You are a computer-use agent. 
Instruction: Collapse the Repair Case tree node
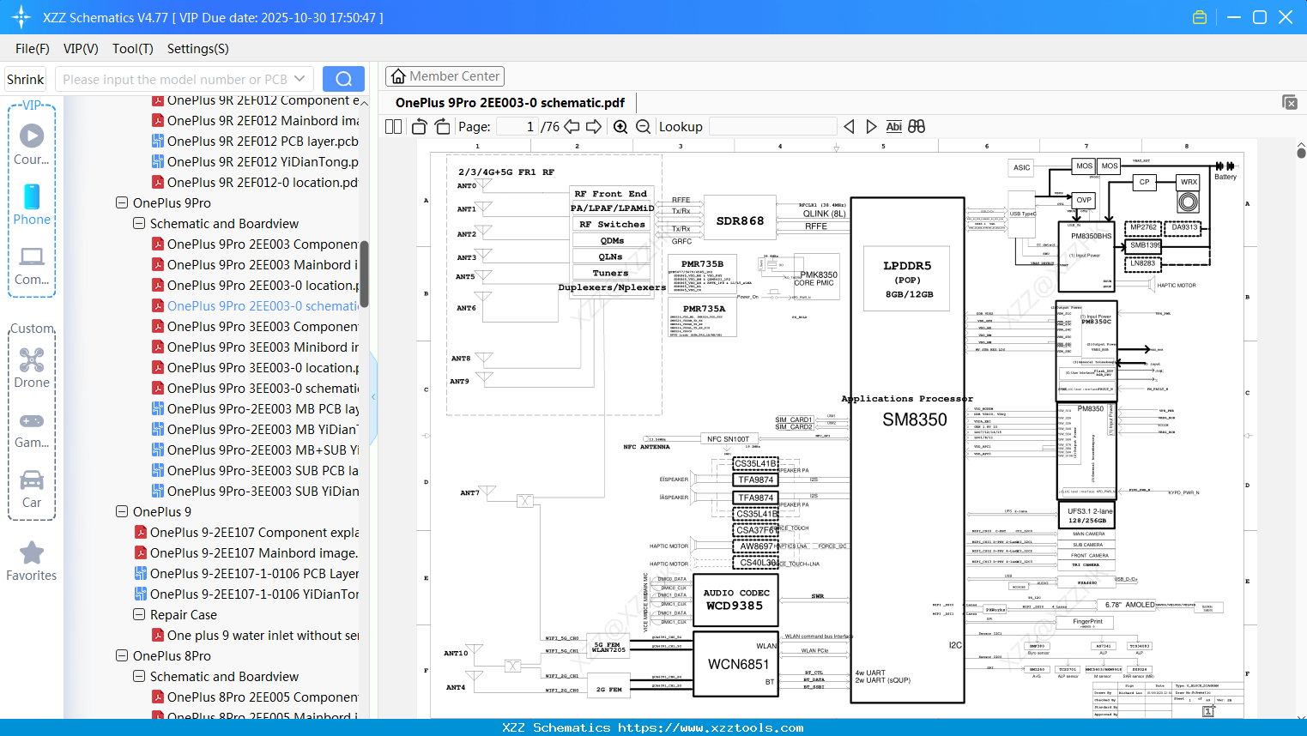point(138,614)
